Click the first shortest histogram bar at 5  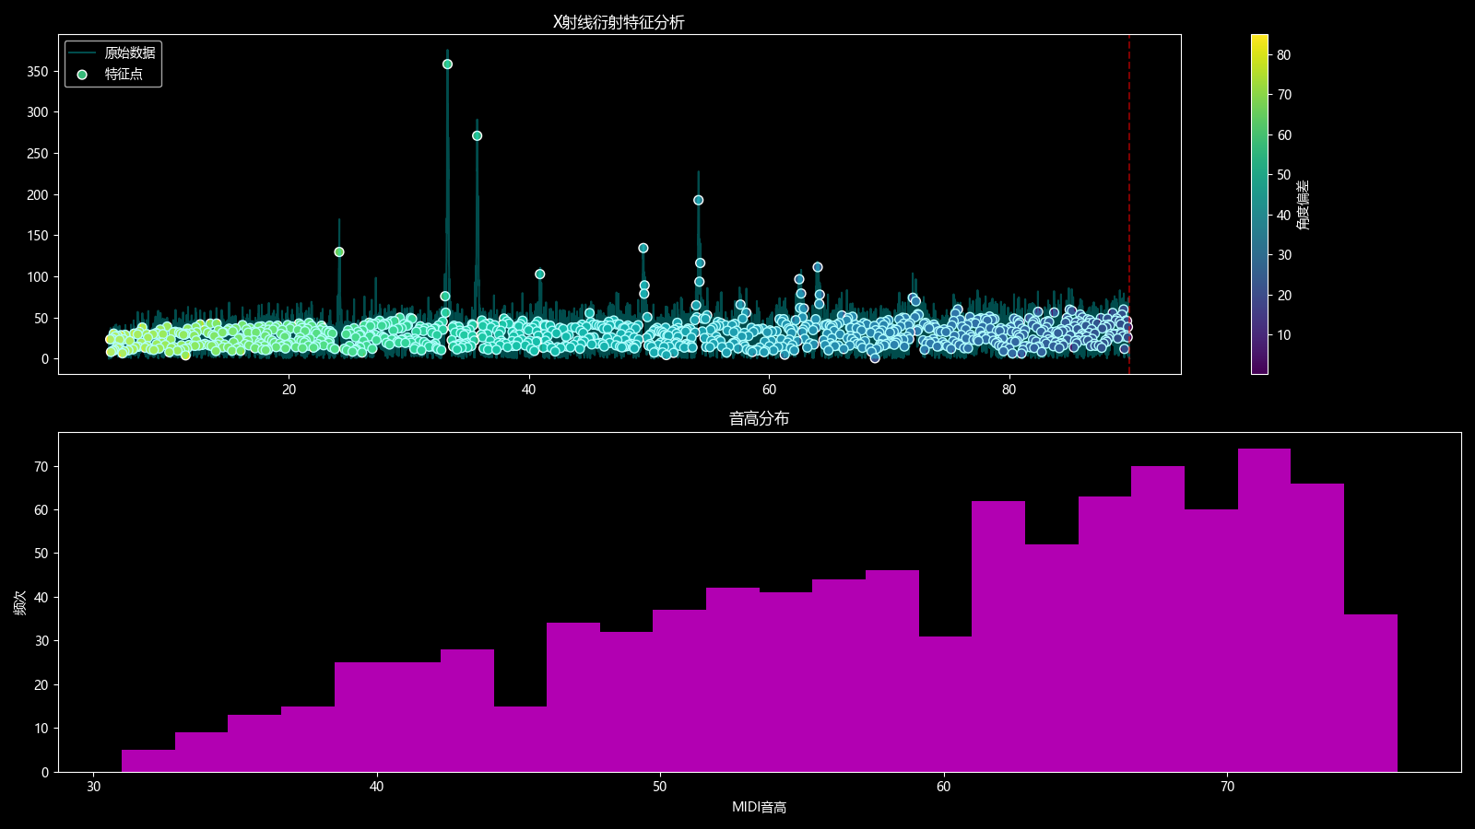(x=148, y=761)
